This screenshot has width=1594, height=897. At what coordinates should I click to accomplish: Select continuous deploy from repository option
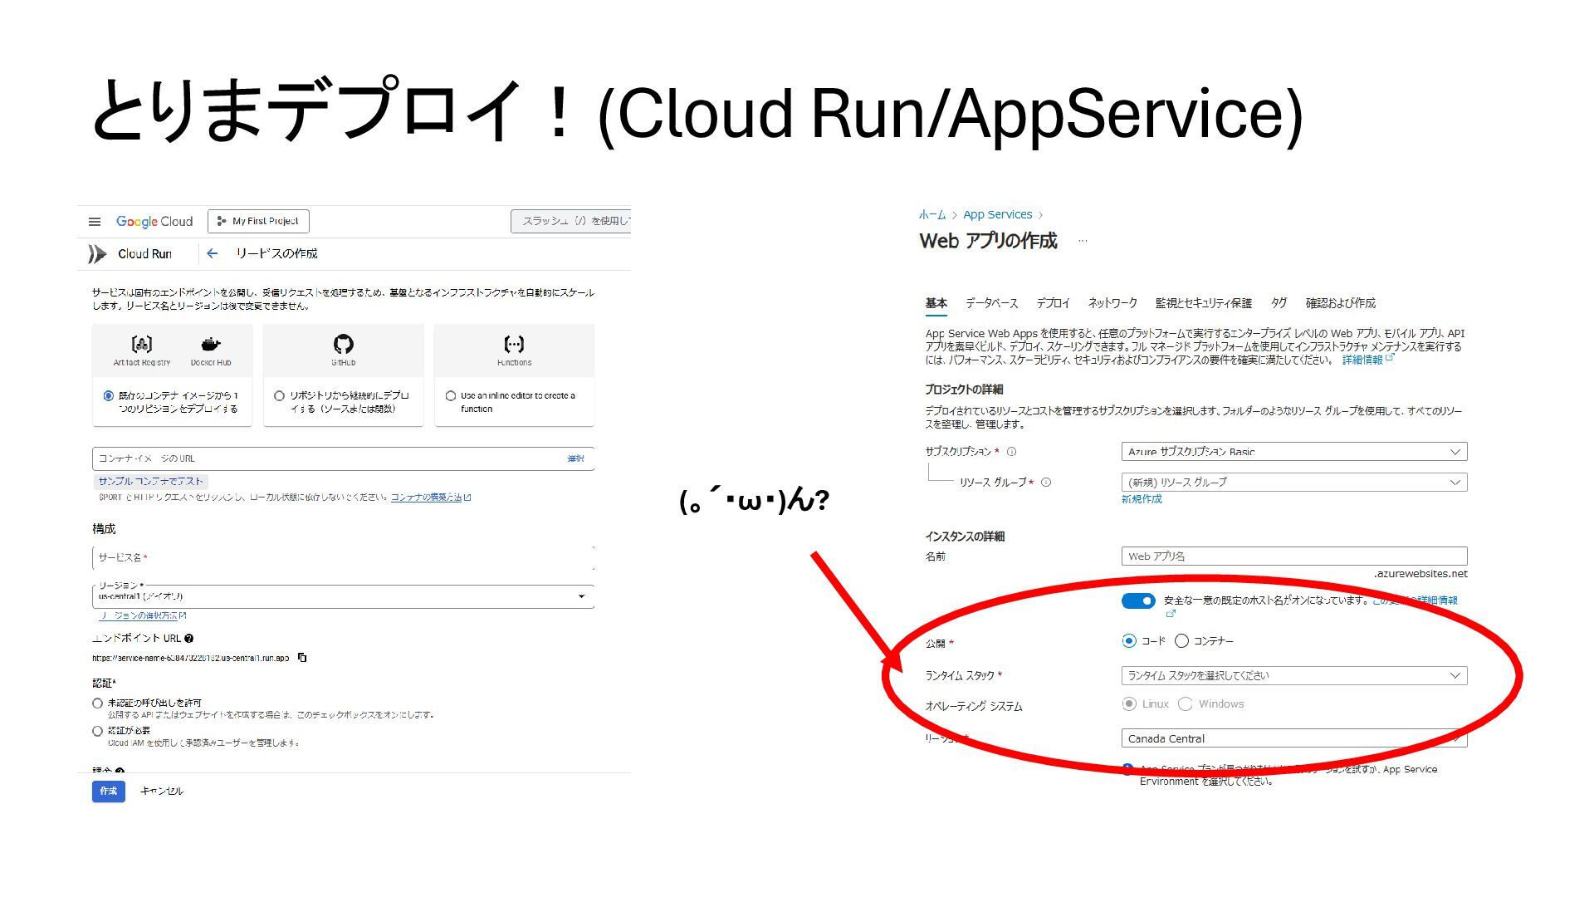point(279,396)
